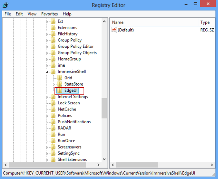This screenshot has height=179, width=218.
Task: Click the Shell Extensions folder icon
Action: click(53, 159)
